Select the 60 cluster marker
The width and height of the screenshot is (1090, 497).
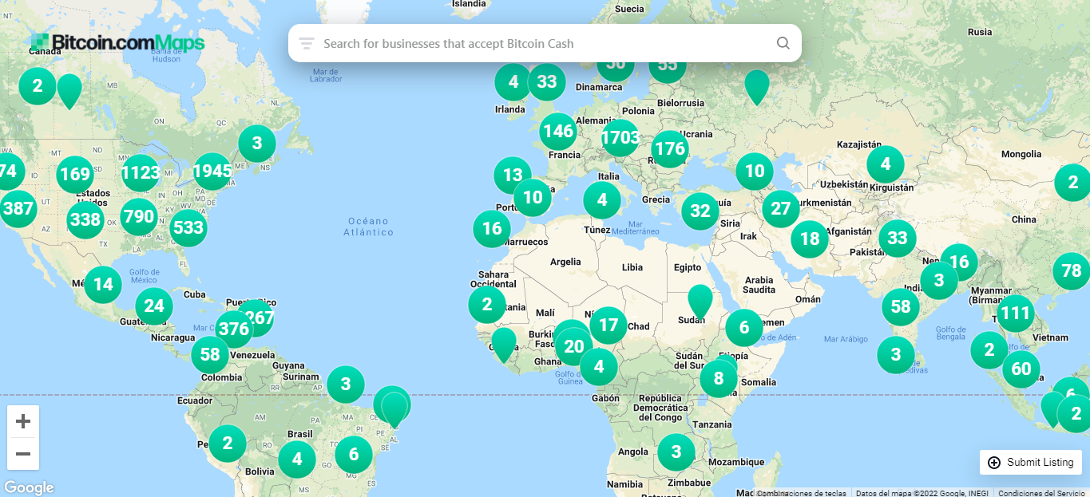1021,369
